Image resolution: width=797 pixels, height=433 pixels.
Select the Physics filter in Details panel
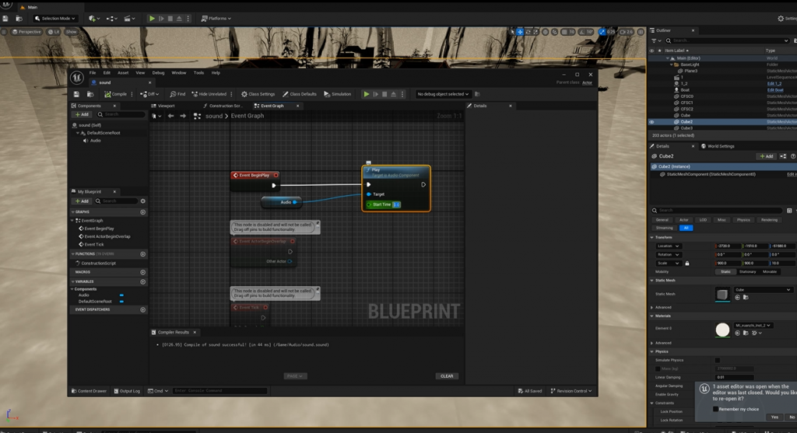pyautogui.click(x=743, y=220)
